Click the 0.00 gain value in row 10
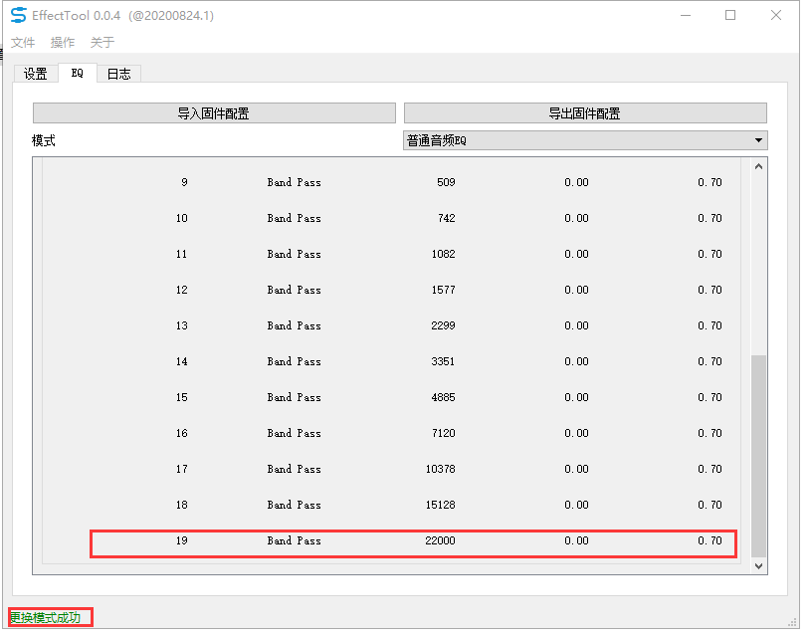 (x=577, y=218)
